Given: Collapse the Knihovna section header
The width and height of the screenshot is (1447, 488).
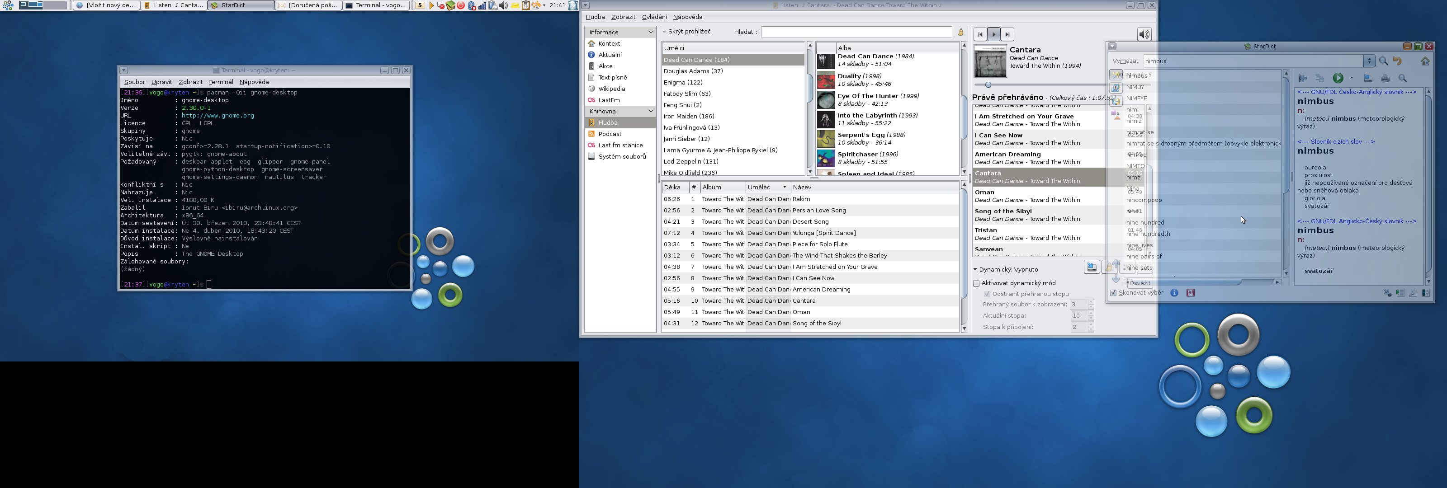Looking at the screenshot, I should pyautogui.click(x=620, y=111).
